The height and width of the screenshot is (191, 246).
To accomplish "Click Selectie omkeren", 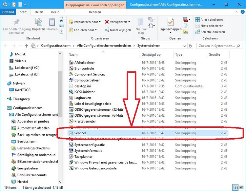I will 210,32.
